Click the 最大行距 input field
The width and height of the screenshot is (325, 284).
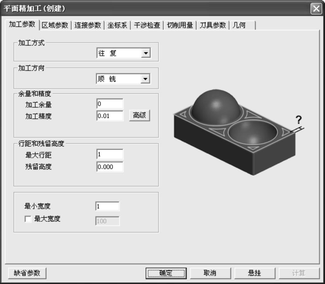110,154
